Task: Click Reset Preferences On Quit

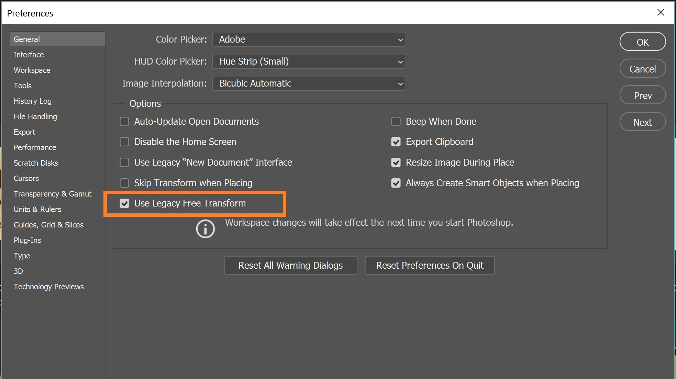Action: click(x=429, y=266)
